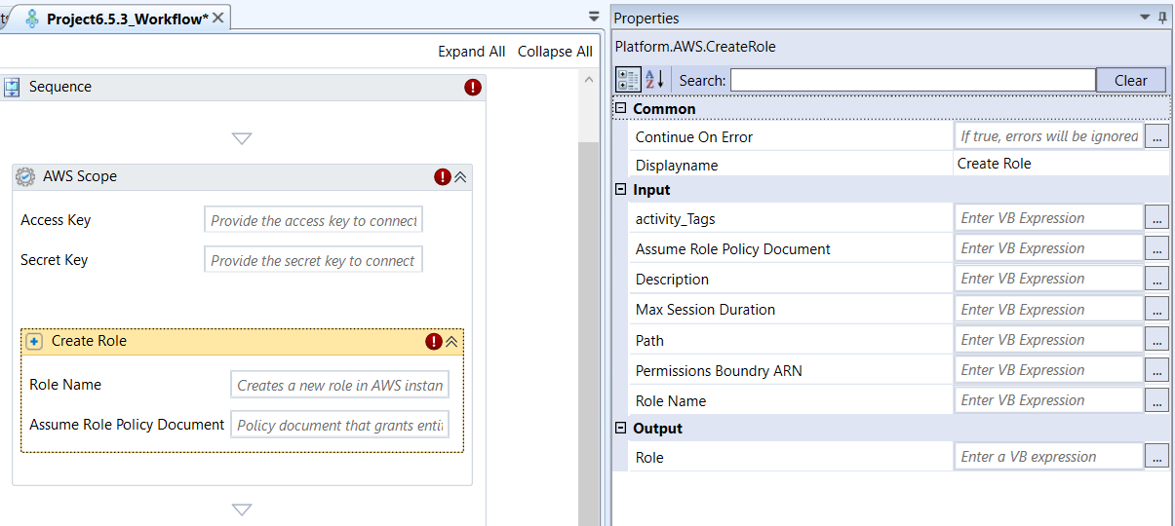Open the Properties panel options dropdown
This screenshot has height=526, width=1175.
click(1145, 18)
